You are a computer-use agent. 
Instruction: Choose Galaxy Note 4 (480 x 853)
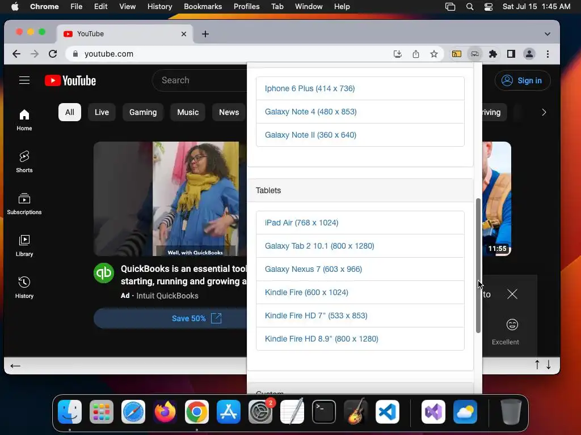[360, 112]
